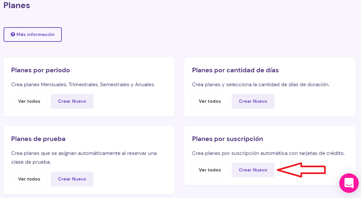
Task: Click the Planes de prueba card title
Action: tap(38, 139)
